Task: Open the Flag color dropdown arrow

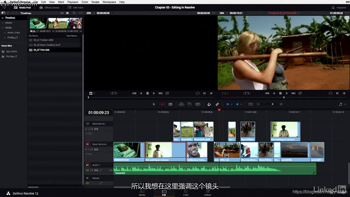Action: pos(232,104)
